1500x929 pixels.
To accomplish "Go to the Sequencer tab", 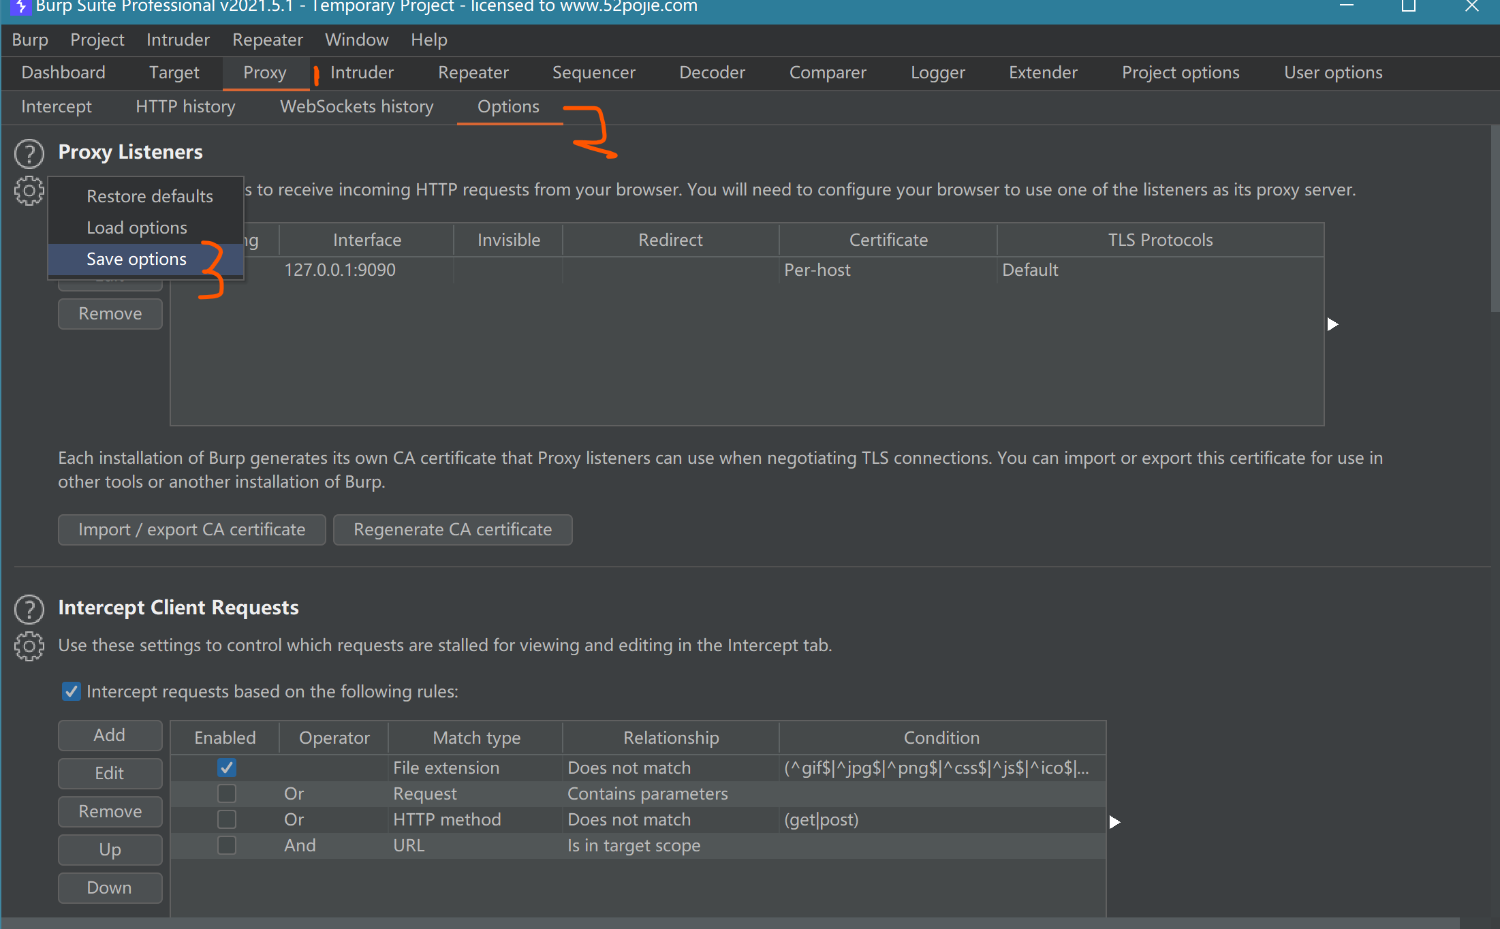I will pos(594,73).
